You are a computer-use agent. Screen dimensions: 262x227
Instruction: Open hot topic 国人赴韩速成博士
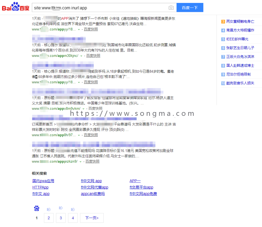click(240, 66)
